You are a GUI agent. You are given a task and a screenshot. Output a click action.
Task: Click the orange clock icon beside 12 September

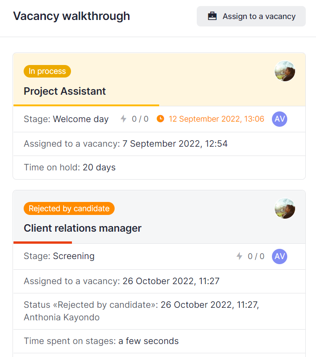pos(161,119)
